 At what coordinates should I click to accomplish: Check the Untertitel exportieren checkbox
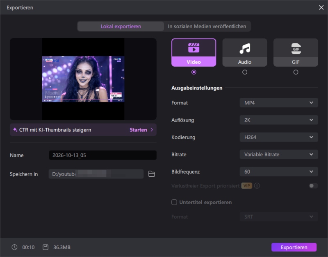[174, 202]
